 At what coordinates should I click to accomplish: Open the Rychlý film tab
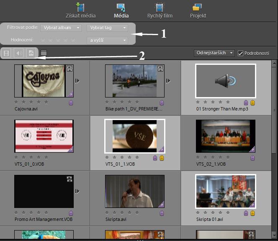[160, 10]
